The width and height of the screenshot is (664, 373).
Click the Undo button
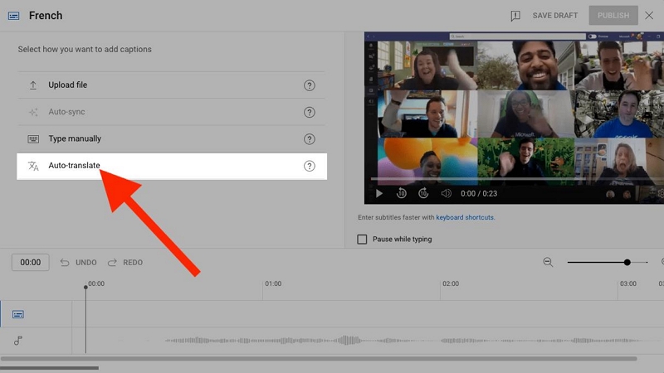pyautogui.click(x=79, y=262)
